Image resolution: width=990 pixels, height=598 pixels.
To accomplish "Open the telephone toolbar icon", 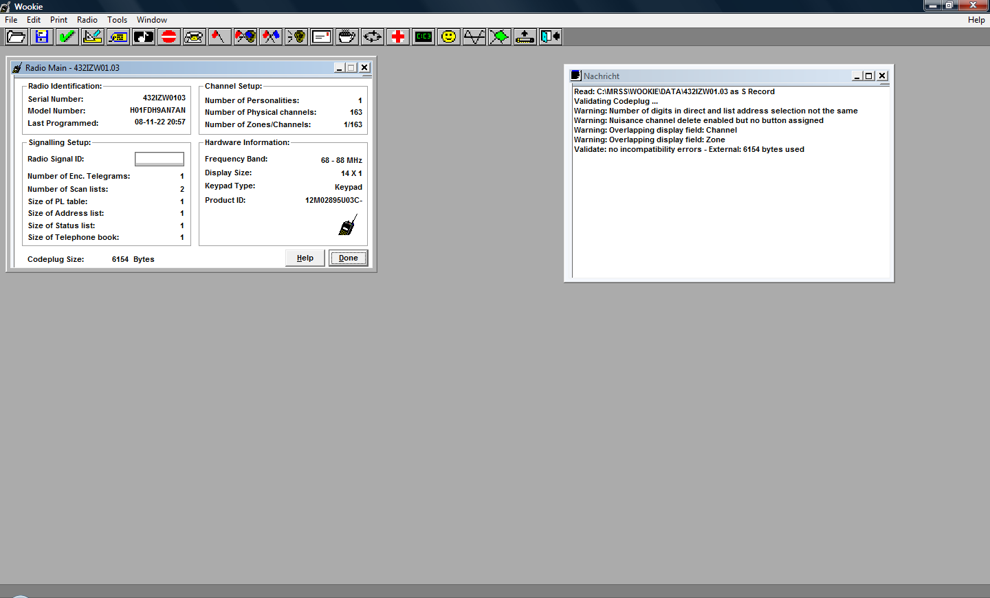I will point(195,36).
